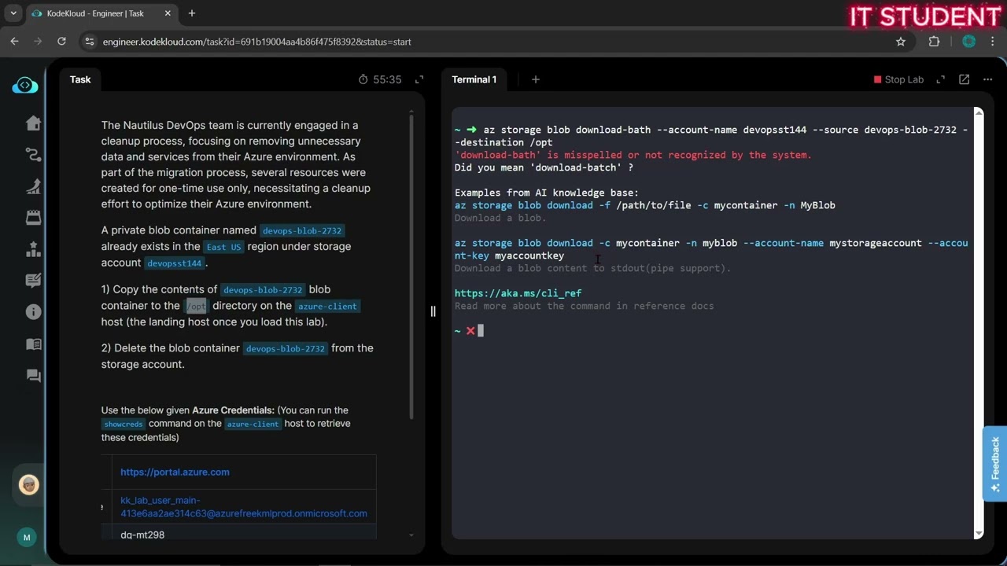This screenshot has height=566, width=1007.
Task: Open the chat bubbles sidebar icon
Action: coord(33,376)
